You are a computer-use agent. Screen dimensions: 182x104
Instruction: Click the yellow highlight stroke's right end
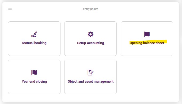coord(166,42)
